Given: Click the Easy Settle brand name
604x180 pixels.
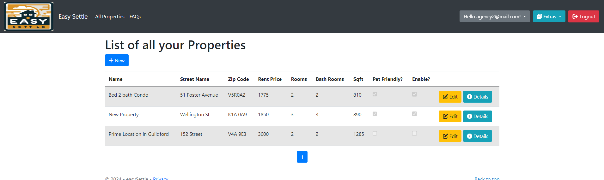Looking at the screenshot, I should pos(73,17).
